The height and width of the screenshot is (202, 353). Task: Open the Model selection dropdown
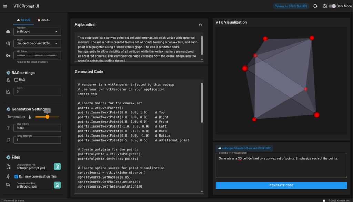[x=37, y=44]
